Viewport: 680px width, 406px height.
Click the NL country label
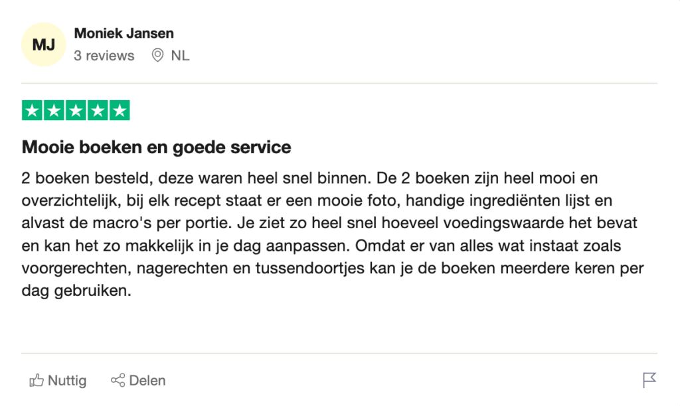pos(180,56)
